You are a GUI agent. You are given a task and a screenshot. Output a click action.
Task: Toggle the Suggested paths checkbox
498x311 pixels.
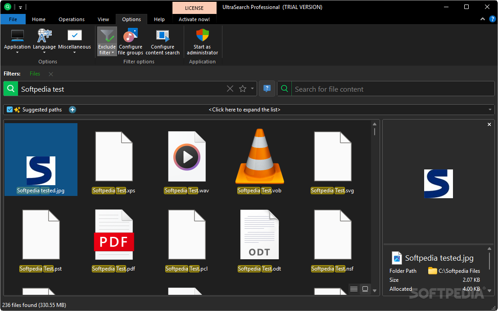[9, 110]
